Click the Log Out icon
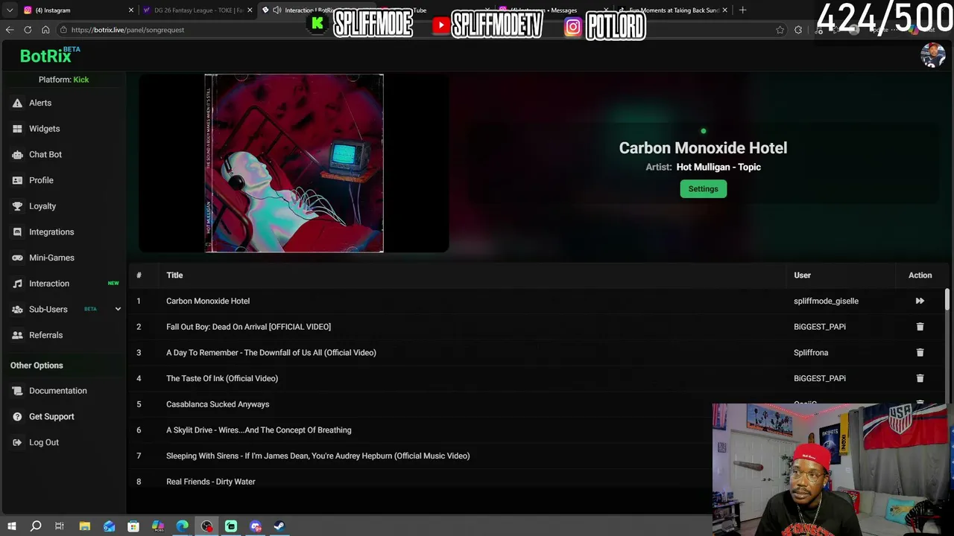Viewport: 954px width, 536px height. [17, 442]
